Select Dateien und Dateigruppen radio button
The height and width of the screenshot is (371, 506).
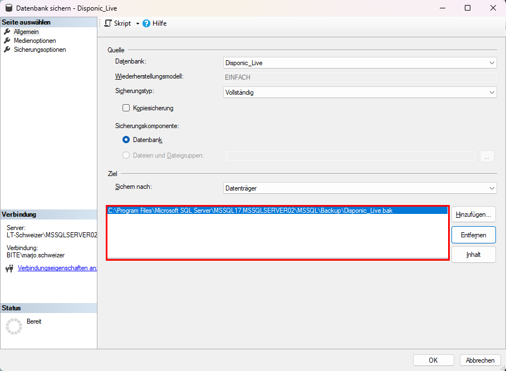[x=126, y=155]
